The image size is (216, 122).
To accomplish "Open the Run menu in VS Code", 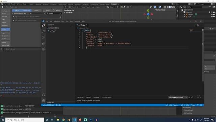I will (71, 21).
